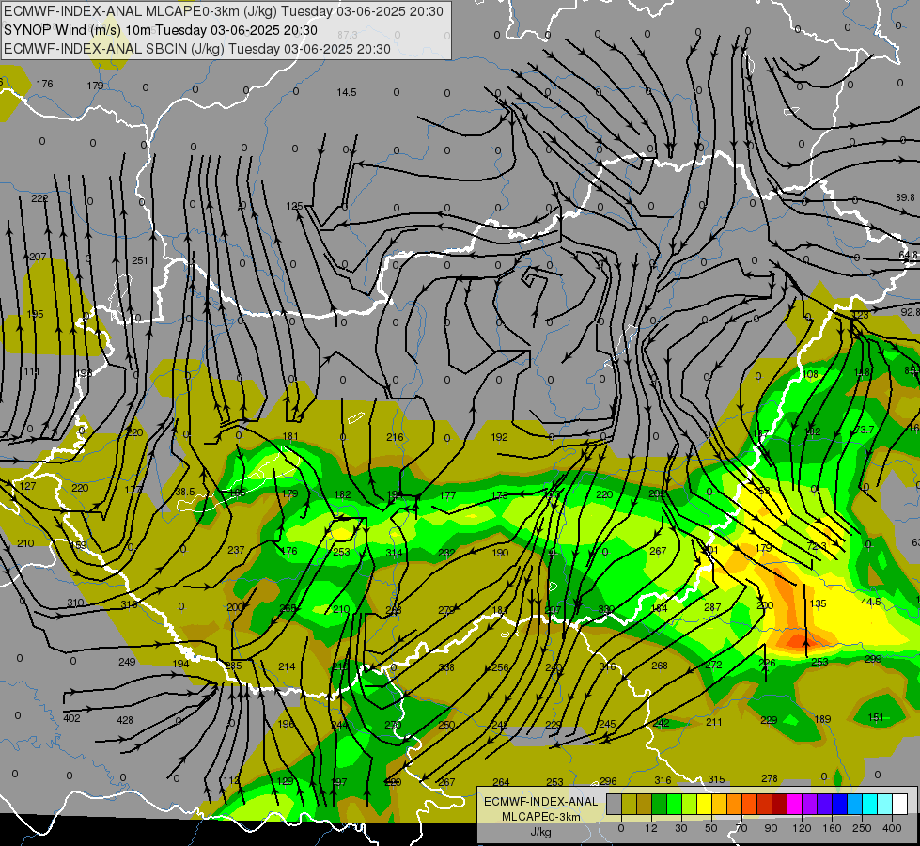Click the map value 112
The width and height of the screenshot is (920, 846).
(231, 780)
